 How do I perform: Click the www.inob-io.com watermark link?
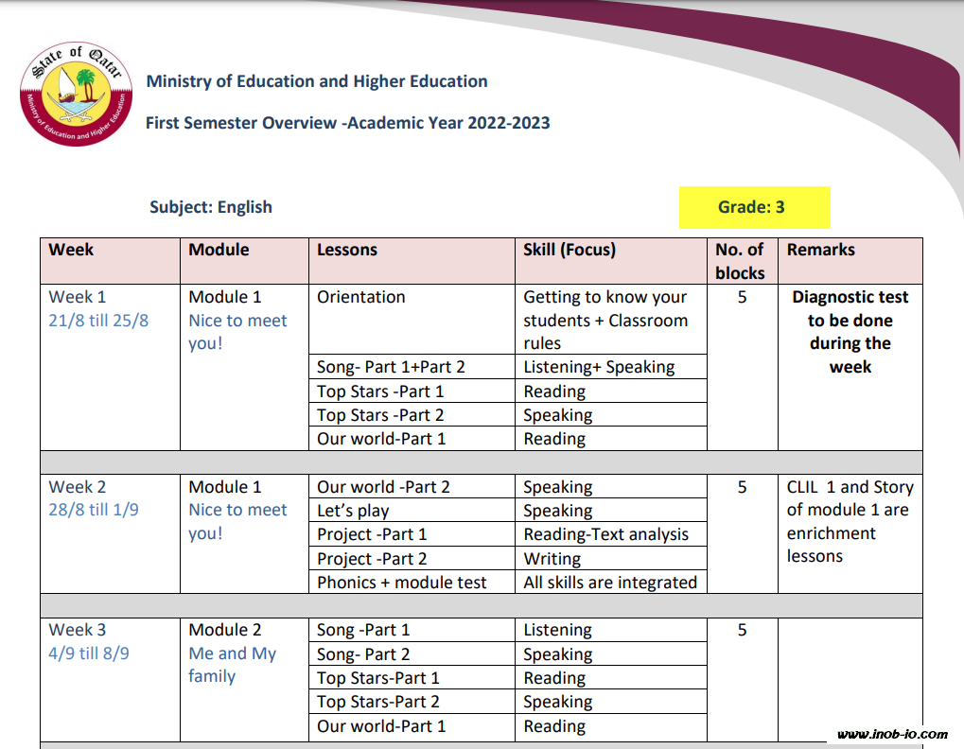(x=891, y=734)
